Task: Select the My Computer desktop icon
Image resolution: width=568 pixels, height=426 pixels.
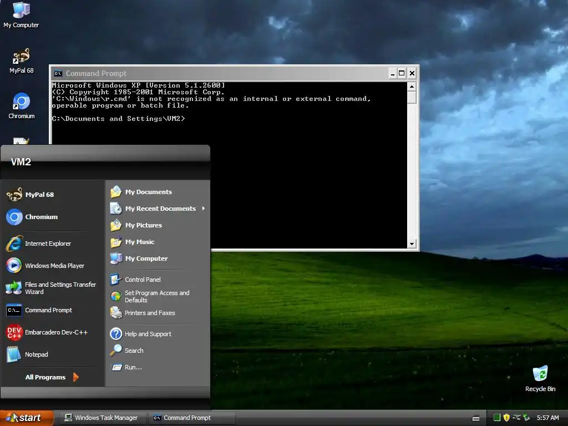Action: click(x=21, y=14)
